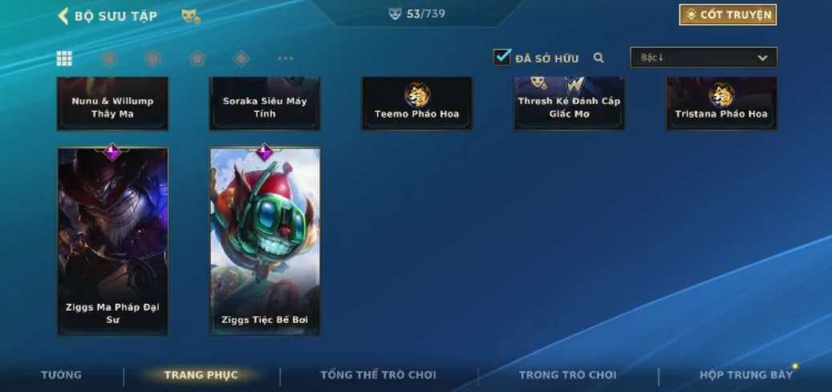Select the Ziggs Tiệc Bể Bơi skin card
This screenshot has width=832, height=392.
pyautogui.click(x=265, y=240)
